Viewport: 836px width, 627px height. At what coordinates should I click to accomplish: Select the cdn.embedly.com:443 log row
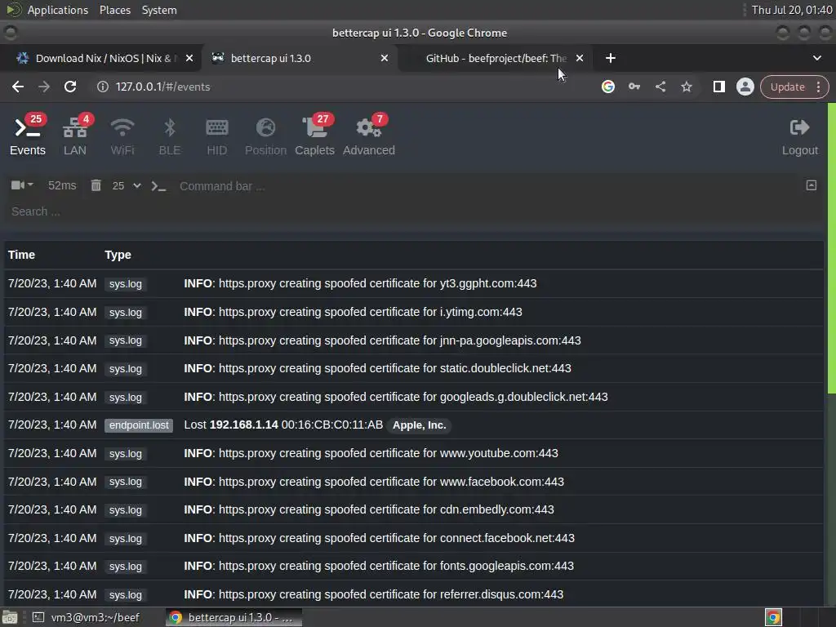[x=414, y=509]
